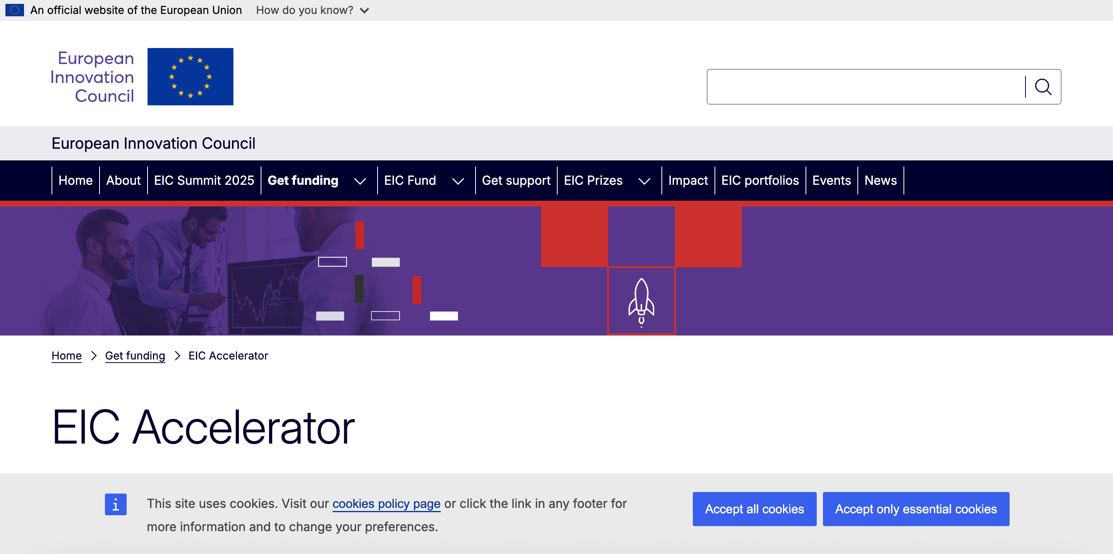1113x554 pixels.
Task: Accept only essential cookies
Action: coord(916,509)
